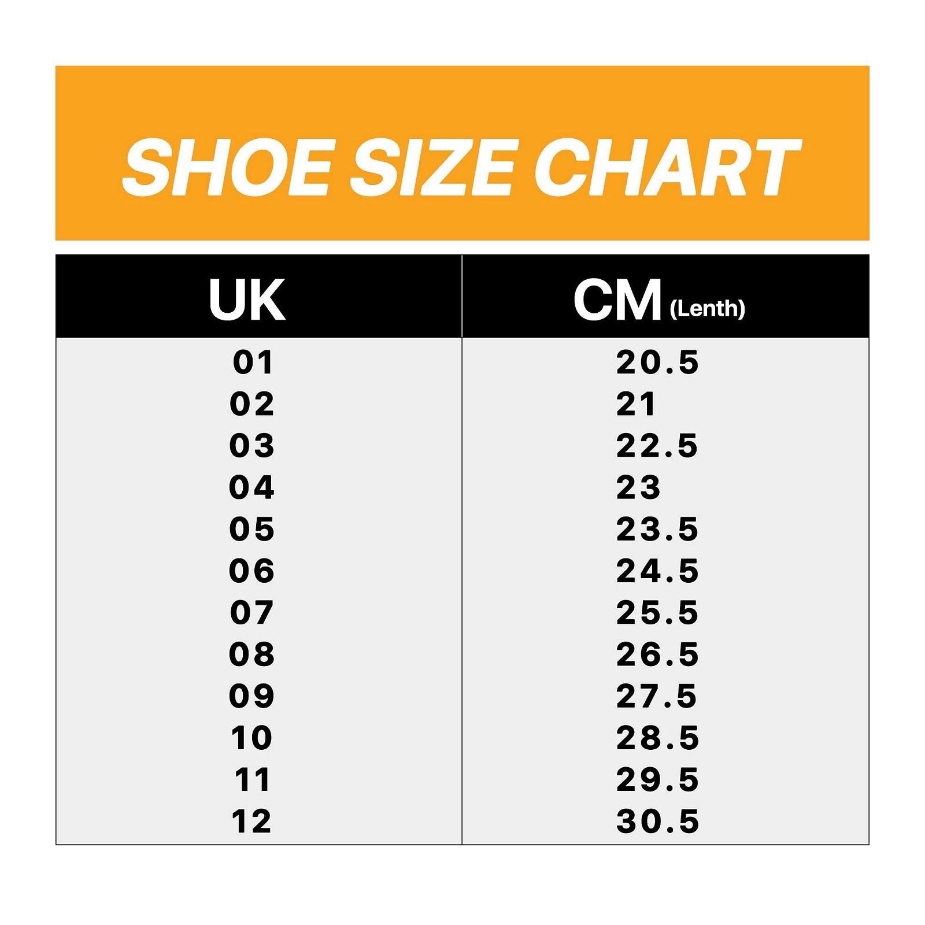Select UK size 07 row label
The image size is (925, 925).
(x=252, y=612)
